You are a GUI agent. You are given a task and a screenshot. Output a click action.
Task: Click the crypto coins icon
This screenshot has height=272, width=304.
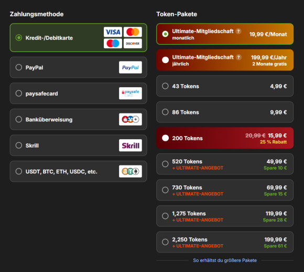pyautogui.click(x=131, y=171)
